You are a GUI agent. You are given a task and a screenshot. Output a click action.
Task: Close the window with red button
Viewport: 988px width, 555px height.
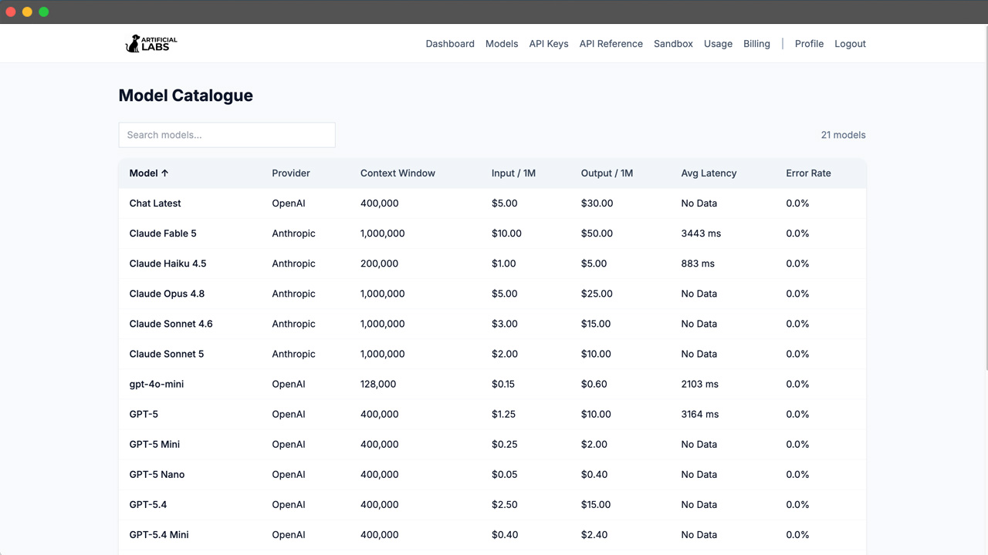[x=11, y=12]
